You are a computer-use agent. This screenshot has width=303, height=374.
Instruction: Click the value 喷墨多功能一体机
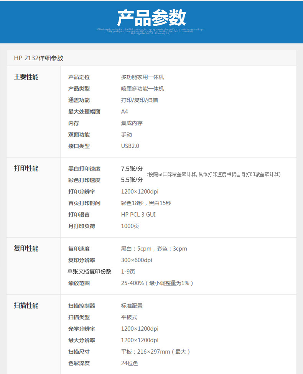pyautogui.click(x=142, y=88)
